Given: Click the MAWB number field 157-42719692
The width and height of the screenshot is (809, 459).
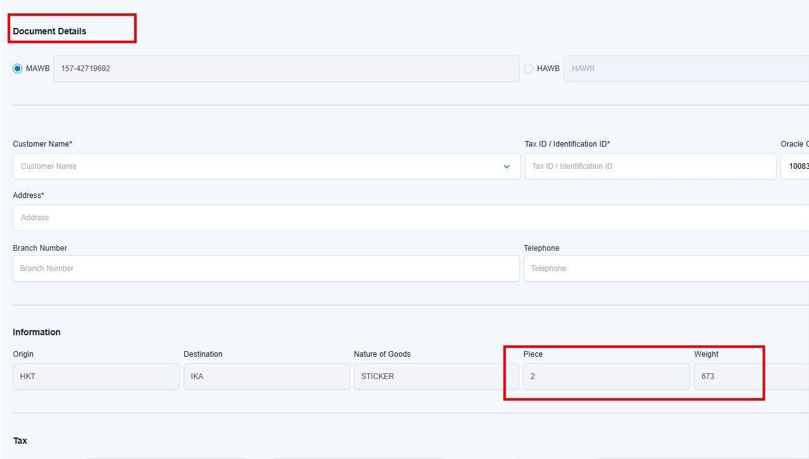Looking at the screenshot, I should (286, 69).
